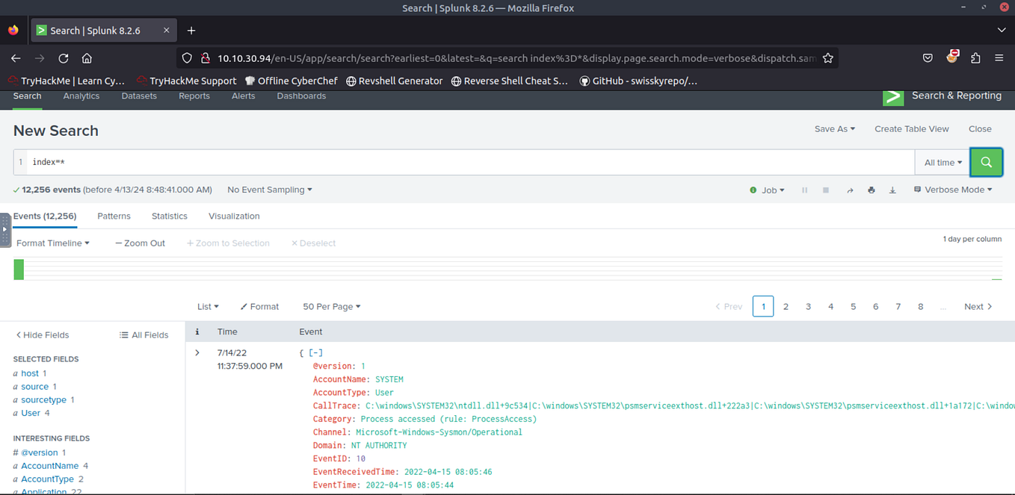Image resolution: width=1015 pixels, height=495 pixels.
Task: Open the Firefox application menu
Action: (x=999, y=57)
